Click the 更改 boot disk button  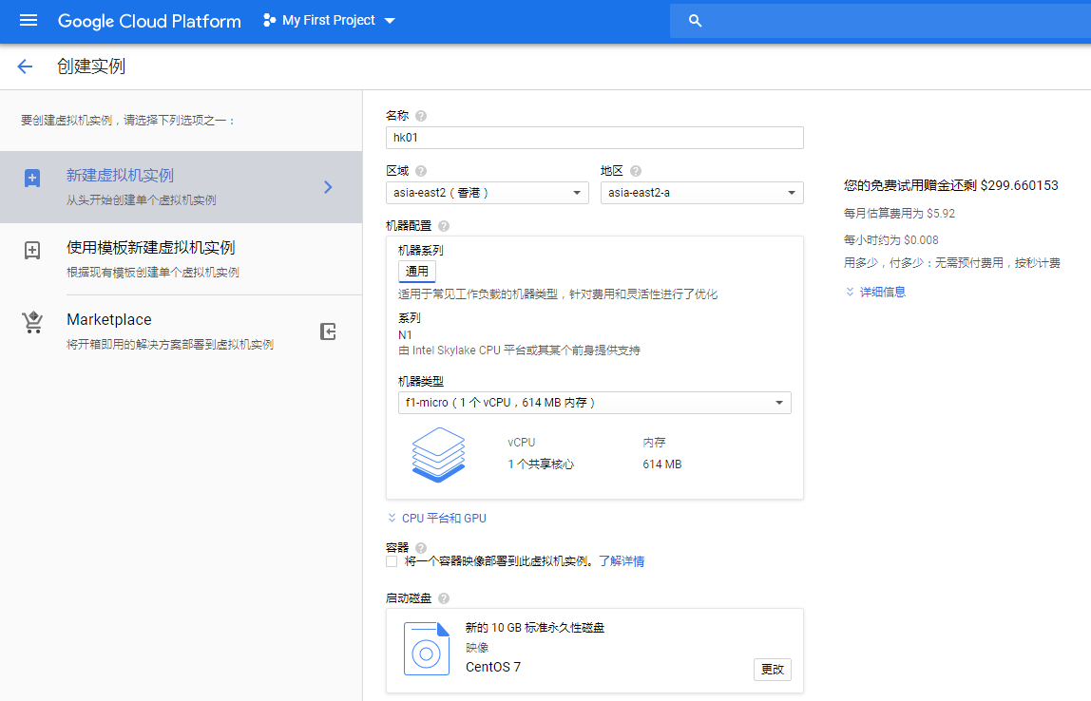click(x=773, y=669)
